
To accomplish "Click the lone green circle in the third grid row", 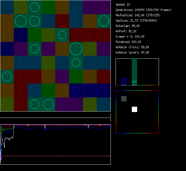I will [62, 35].
